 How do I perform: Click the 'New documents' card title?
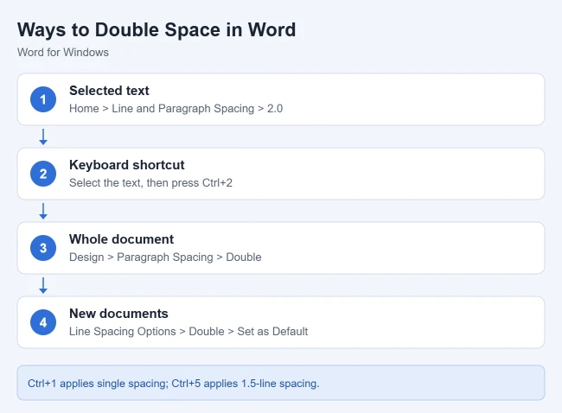pos(118,314)
